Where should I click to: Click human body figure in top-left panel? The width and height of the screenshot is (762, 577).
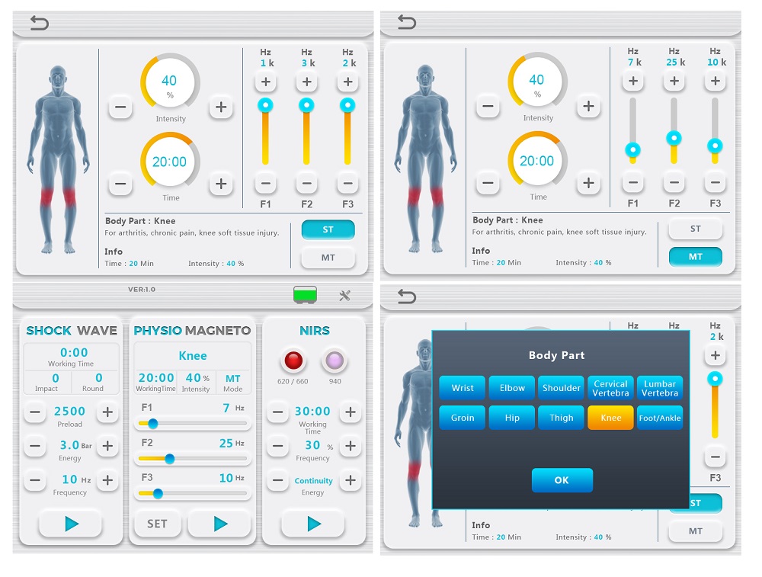(58, 159)
